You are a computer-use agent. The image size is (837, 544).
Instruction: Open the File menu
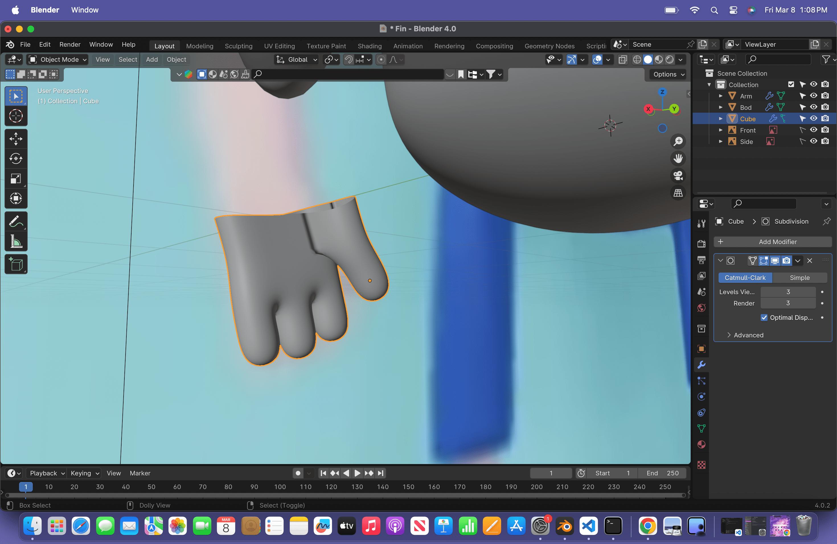pos(25,45)
